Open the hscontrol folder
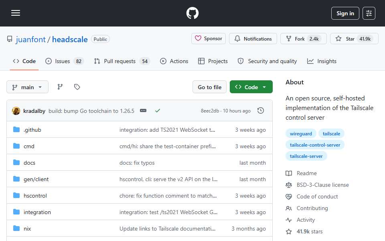This screenshot has width=385, height=241. tap(35, 196)
